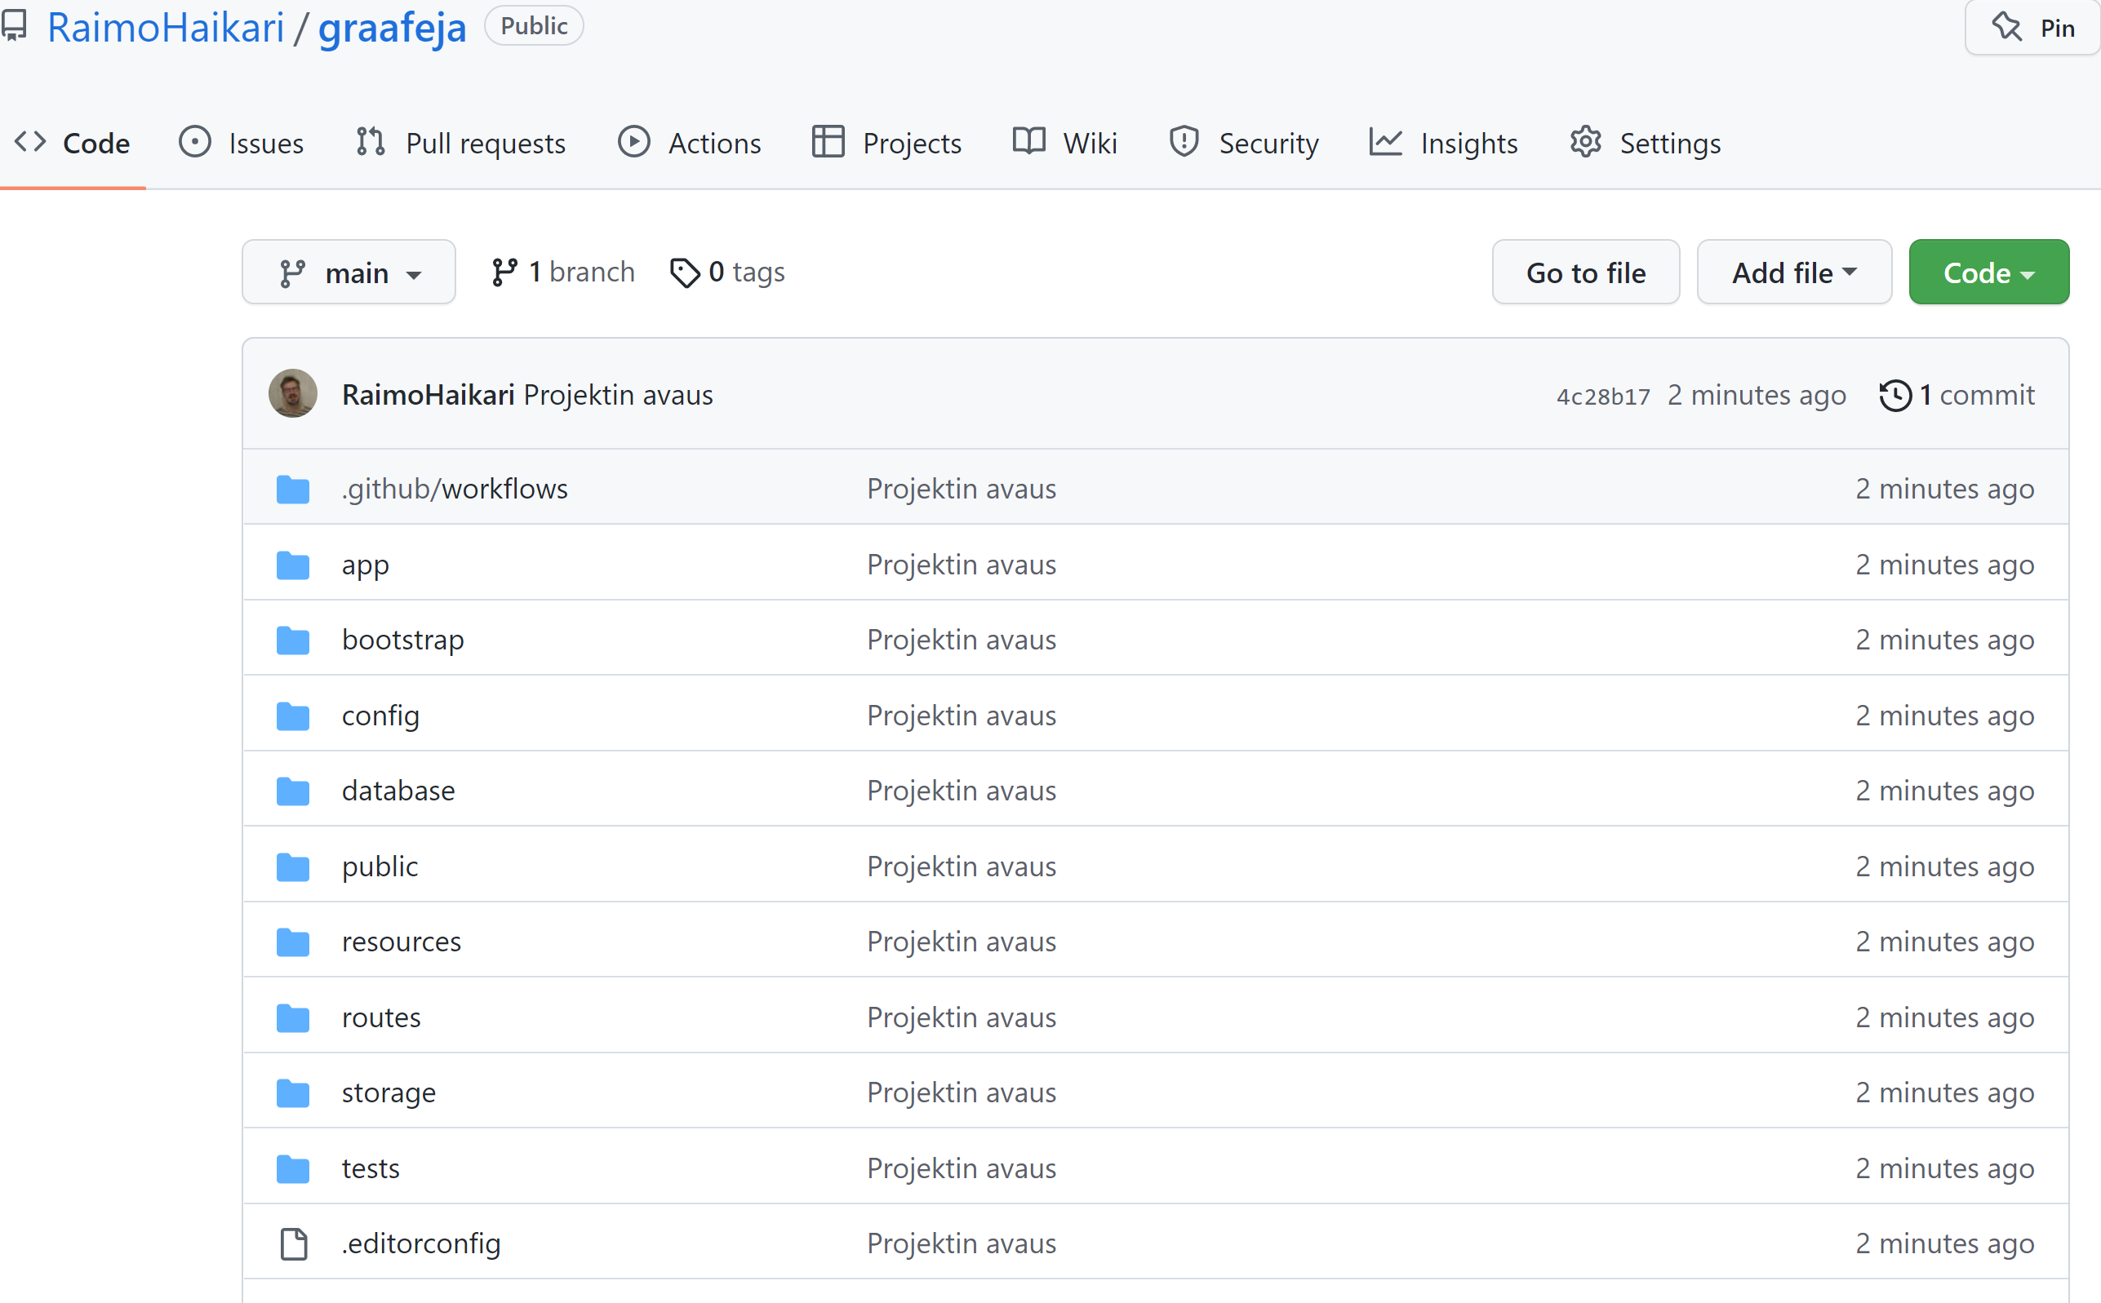Click the folder icon beside tests
The image size is (2101, 1303).
(293, 1168)
